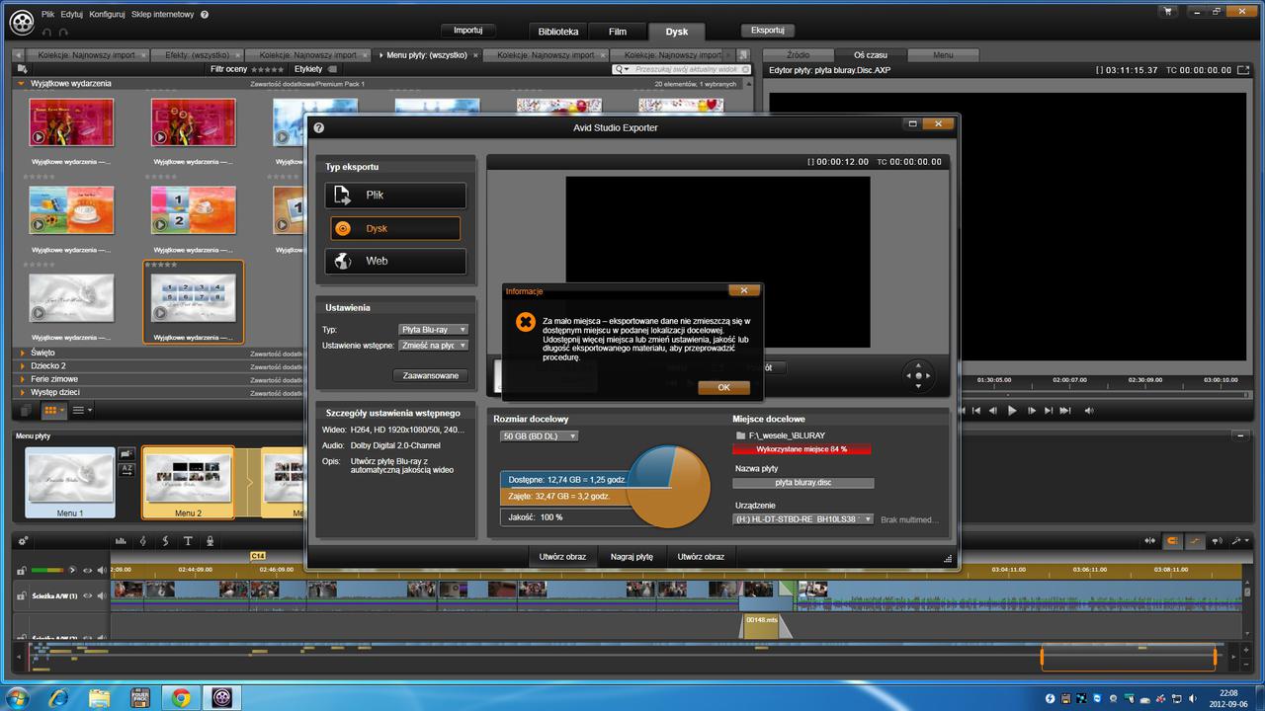
Task: Click the library search field
Action: click(682, 69)
